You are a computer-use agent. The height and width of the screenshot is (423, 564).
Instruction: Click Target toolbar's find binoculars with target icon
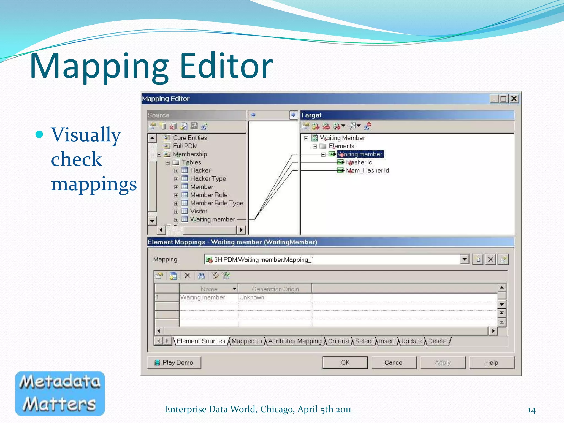tap(367, 126)
